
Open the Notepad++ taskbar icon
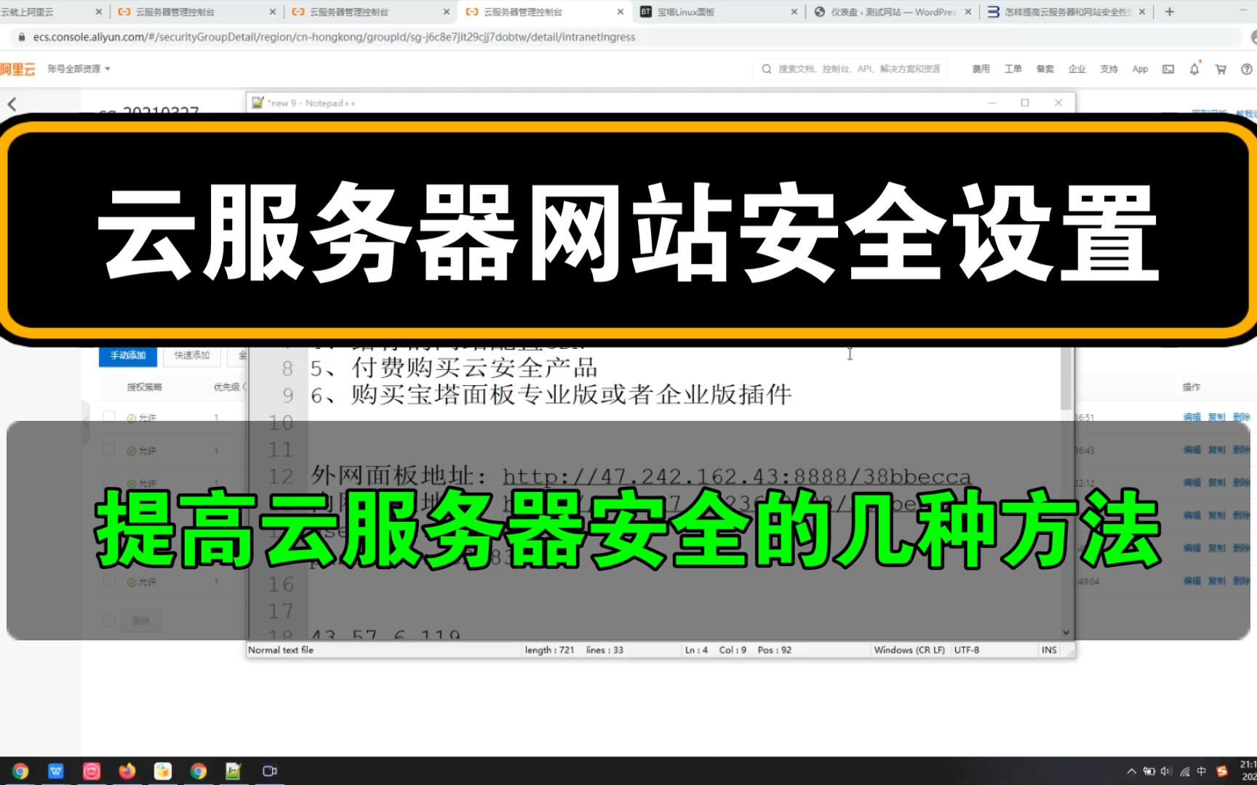234,770
